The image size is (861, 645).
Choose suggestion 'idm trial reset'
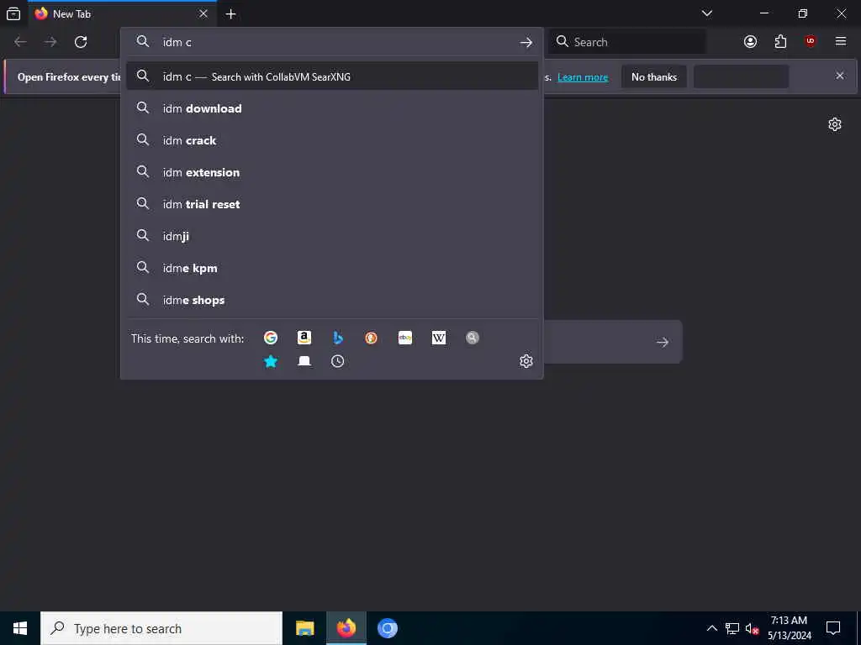coord(331,204)
